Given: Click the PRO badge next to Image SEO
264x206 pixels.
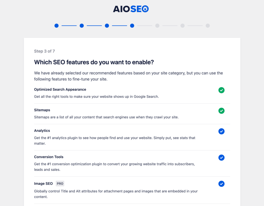Looking at the screenshot, I should pyautogui.click(x=60, y=184).
